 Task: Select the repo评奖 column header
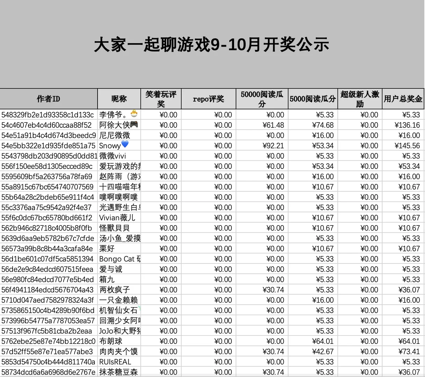tap(208, 99)
